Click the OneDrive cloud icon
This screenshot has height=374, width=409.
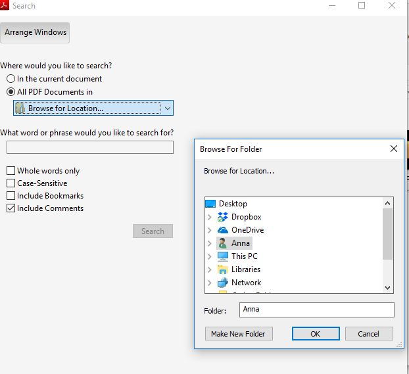(x=222, y=230)
